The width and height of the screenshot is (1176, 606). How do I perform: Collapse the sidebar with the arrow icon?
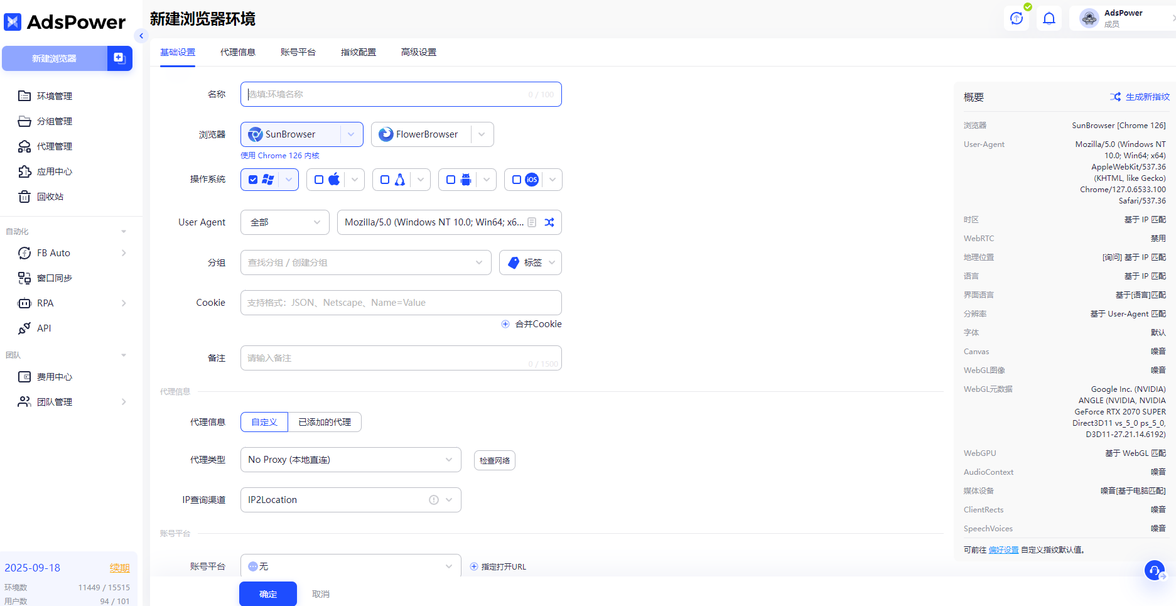click(x=141, y=36)
